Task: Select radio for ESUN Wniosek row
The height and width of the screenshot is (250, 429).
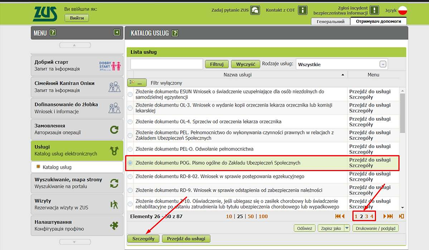Action: click(x=130, y=94)
